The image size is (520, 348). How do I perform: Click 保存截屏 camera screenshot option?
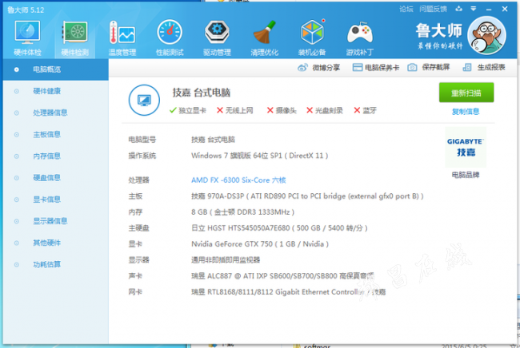[429, 68]
